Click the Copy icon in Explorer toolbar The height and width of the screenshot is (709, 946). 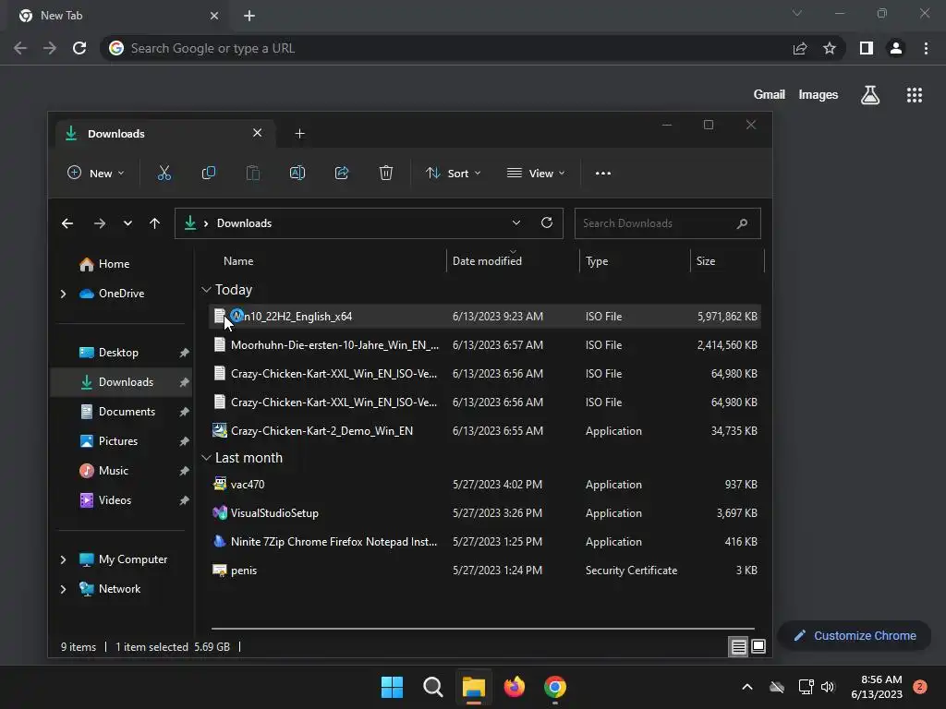pyautogui.click(x=208, y=173)
